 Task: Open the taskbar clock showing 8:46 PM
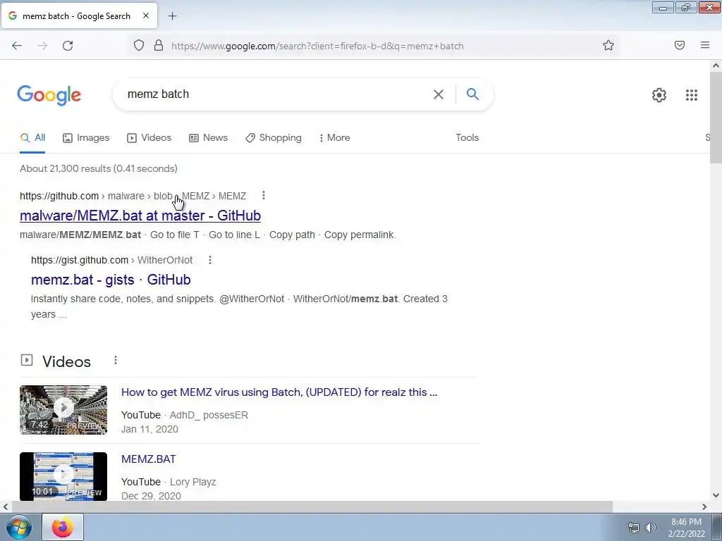point(686,528)
